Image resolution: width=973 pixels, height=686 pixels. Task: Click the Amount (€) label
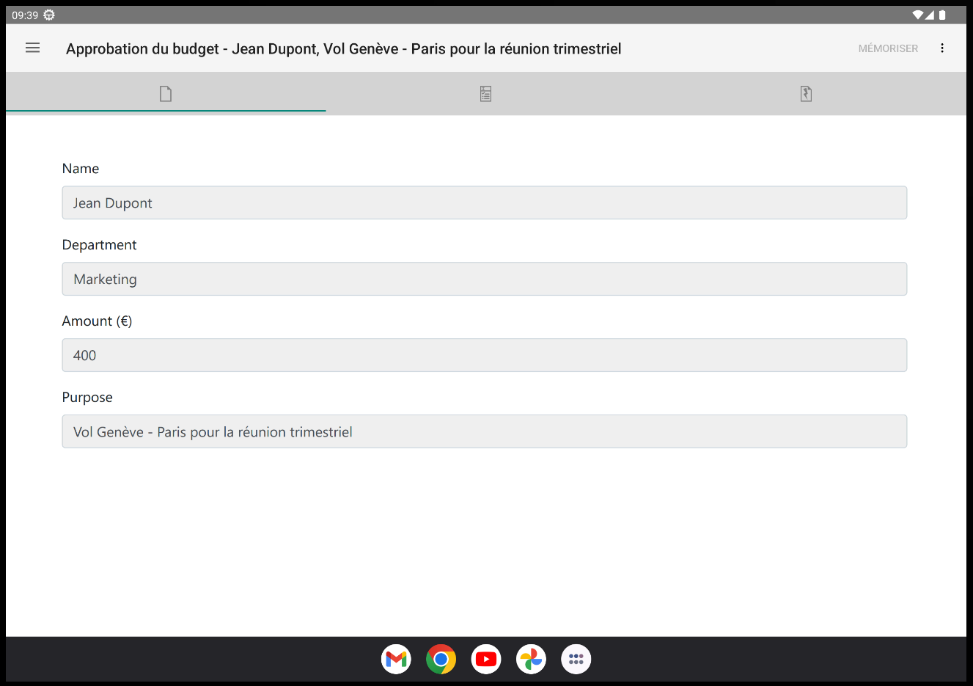click(98, 321)
